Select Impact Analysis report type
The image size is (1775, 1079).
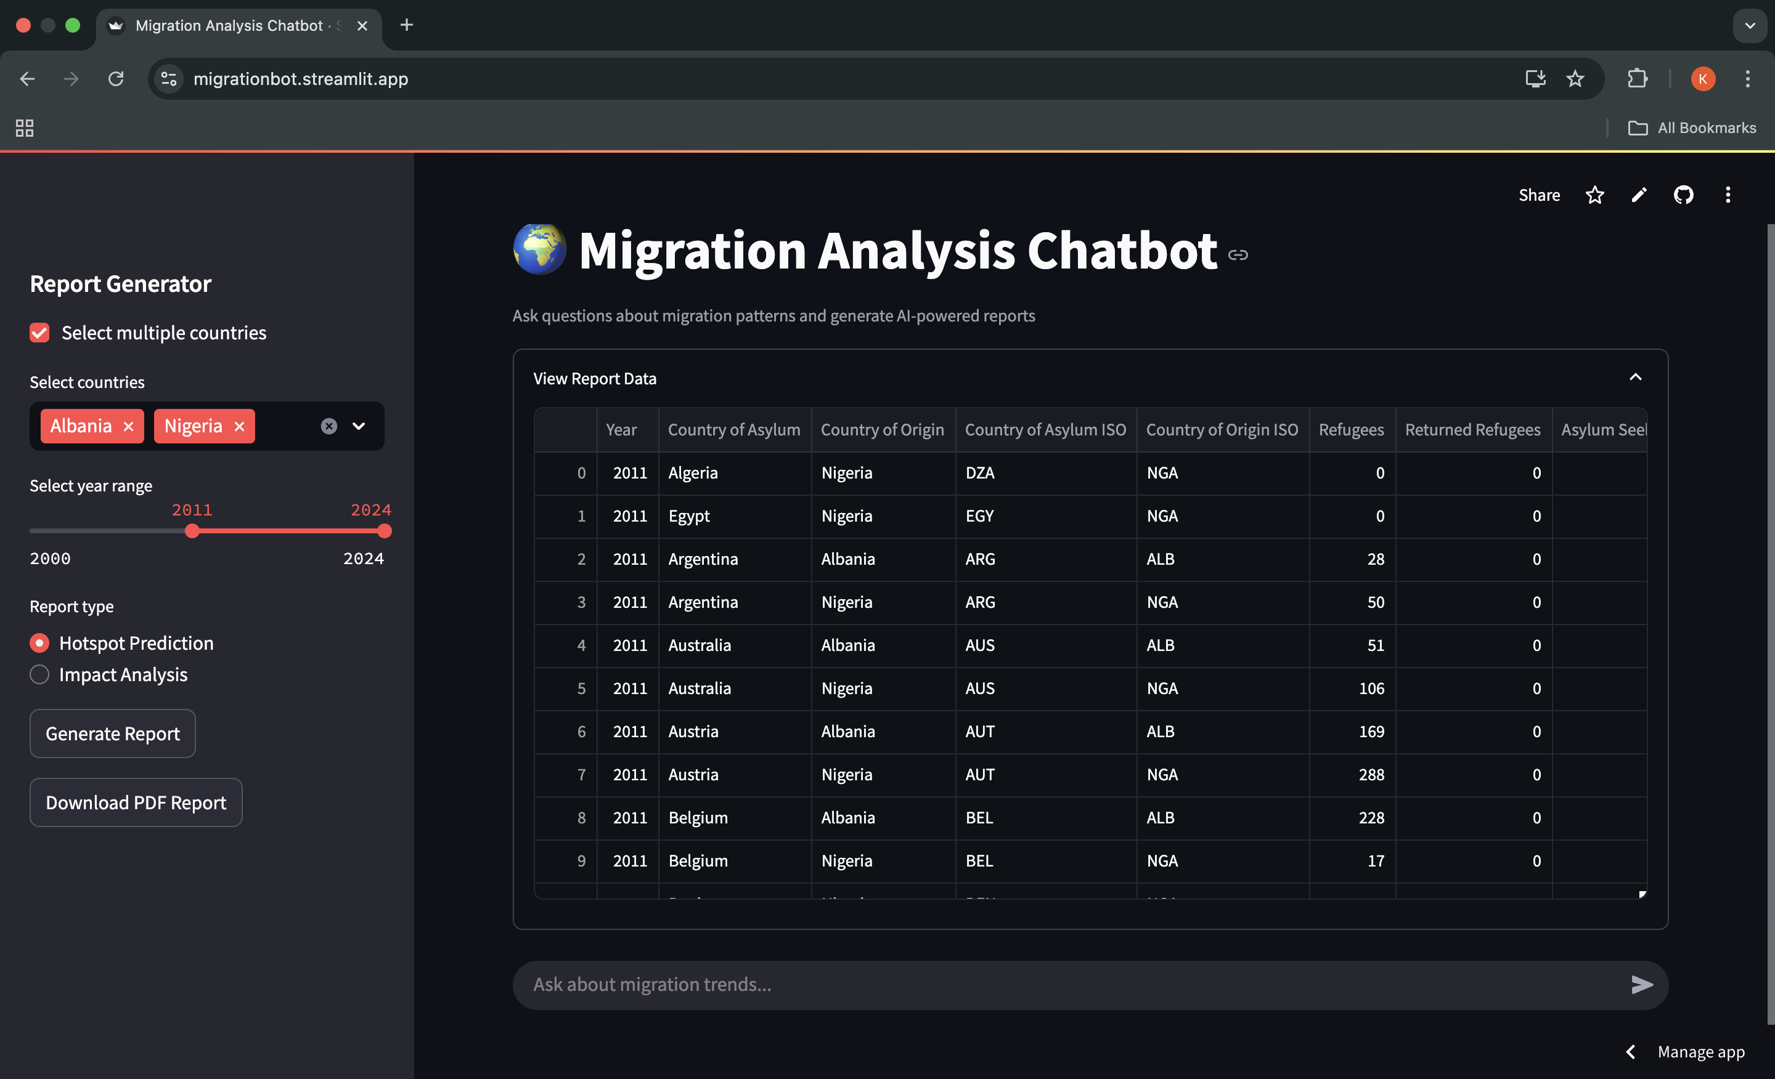[x=39, y=674]
